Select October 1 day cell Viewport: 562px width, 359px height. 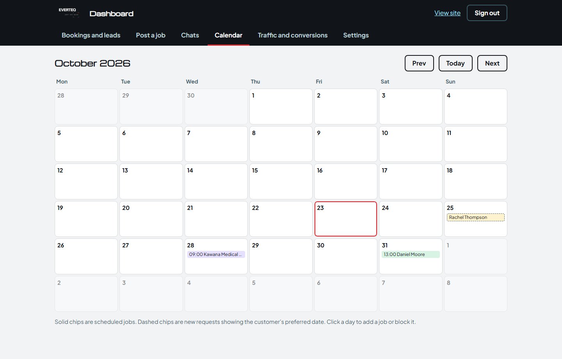[281, 107]
